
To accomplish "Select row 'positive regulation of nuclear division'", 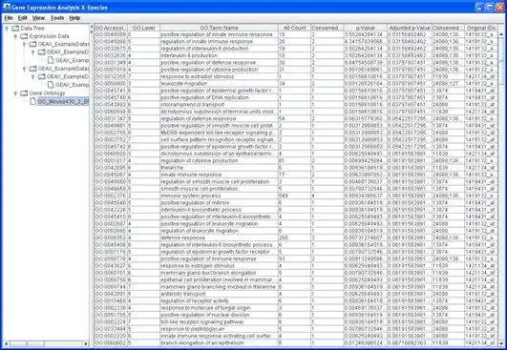I will point(296,315).
